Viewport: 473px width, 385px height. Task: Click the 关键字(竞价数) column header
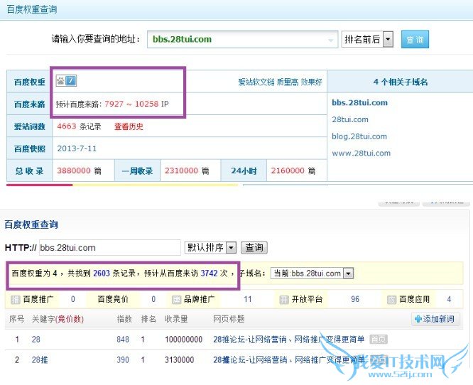(x=58, y=319)
